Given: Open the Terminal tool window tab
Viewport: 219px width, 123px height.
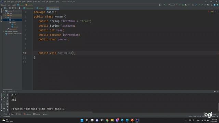Looking at the screenshot, I should (x=37, y=114).
